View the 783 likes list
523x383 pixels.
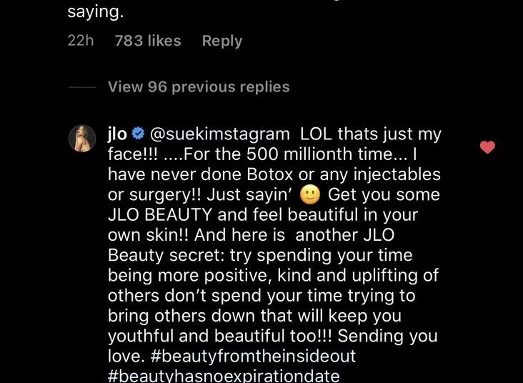pos(148,41)
